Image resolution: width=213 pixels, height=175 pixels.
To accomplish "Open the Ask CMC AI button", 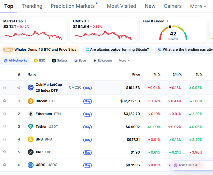I will [187, 165].
